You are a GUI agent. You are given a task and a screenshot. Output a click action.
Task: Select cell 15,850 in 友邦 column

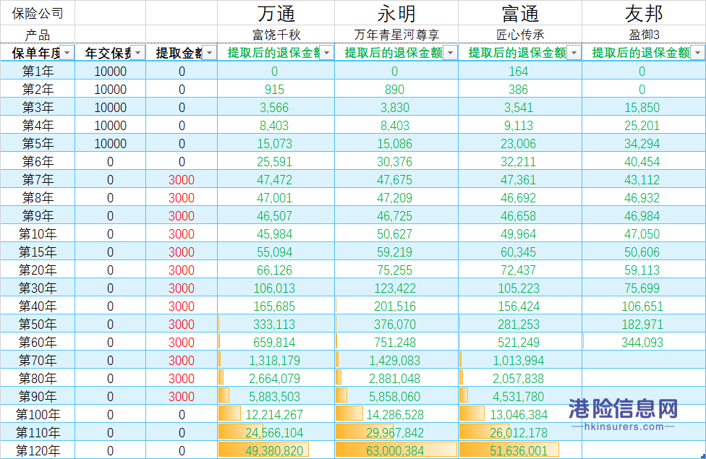coord(643,107)
